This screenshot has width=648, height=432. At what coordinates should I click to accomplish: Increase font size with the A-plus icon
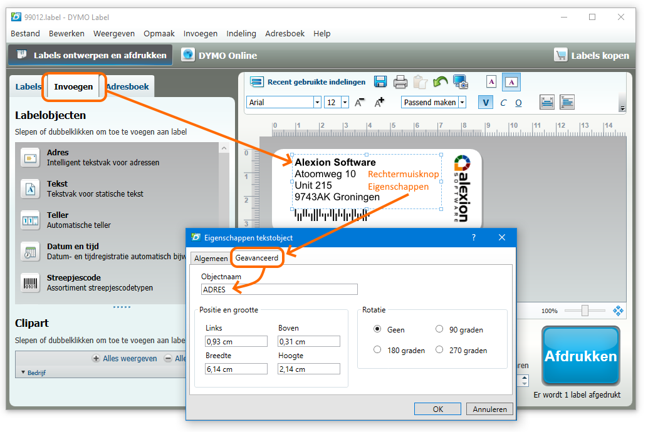pos(379,102)
